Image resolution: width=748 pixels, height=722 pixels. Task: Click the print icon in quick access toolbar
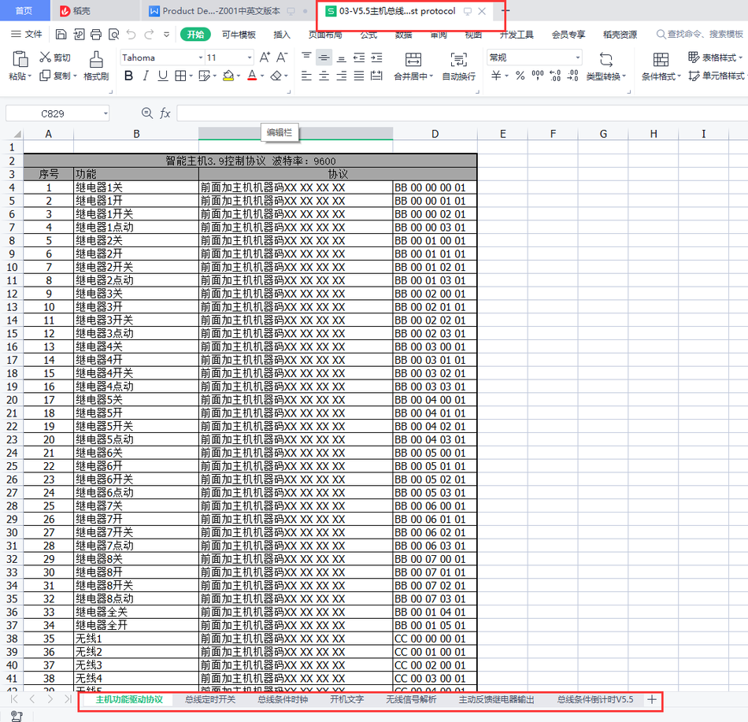tap(96, 35)
